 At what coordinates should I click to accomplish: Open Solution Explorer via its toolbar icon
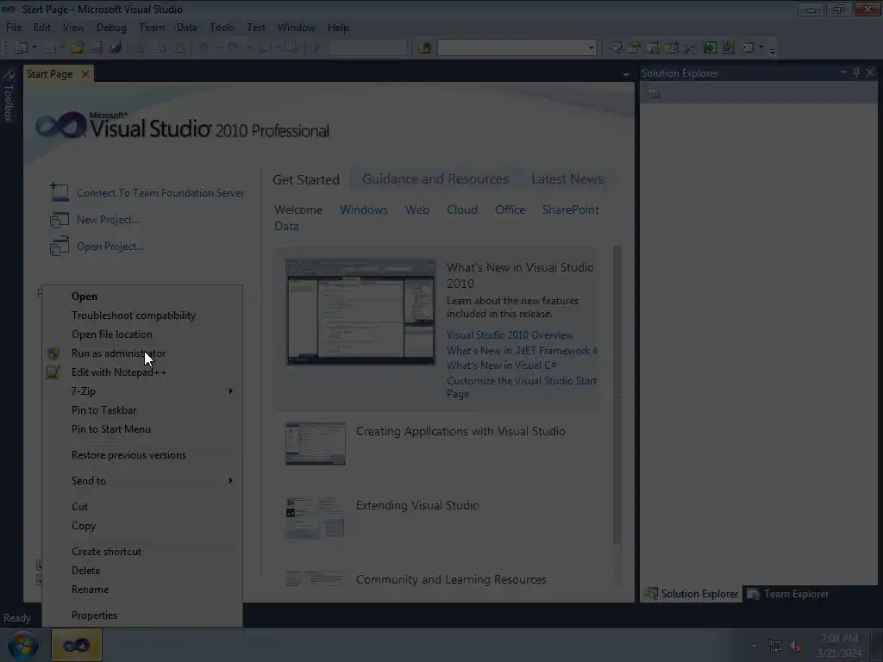614,48
